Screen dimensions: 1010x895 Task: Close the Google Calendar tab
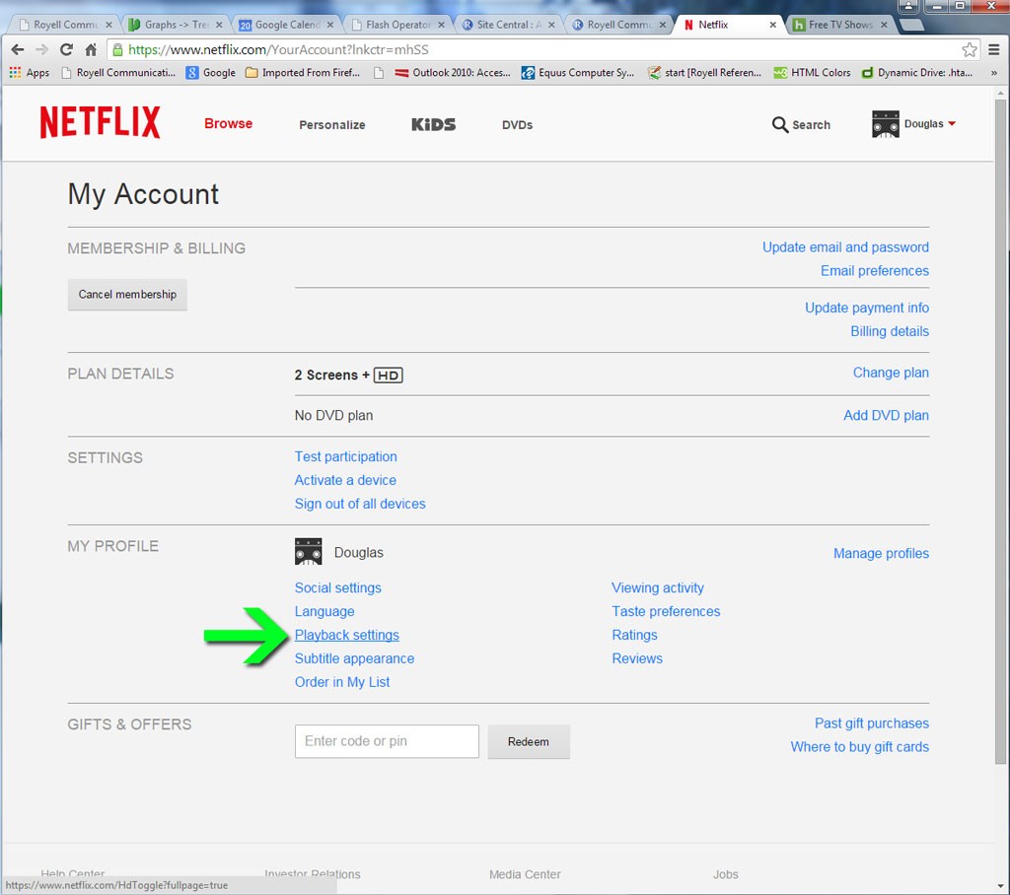click(329, 25)
